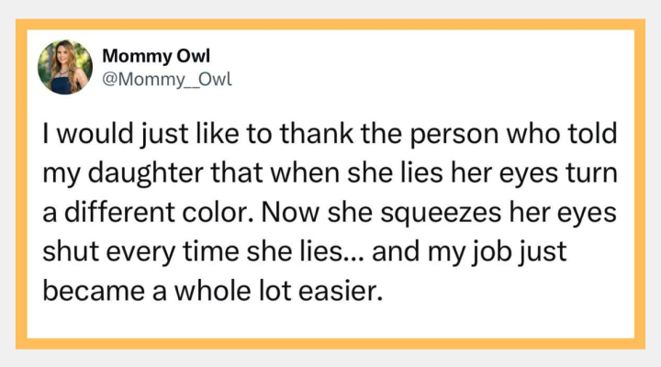Click the word "shut" in the tweet
This screenshot has height=367, width=661.
click(71, 252)
